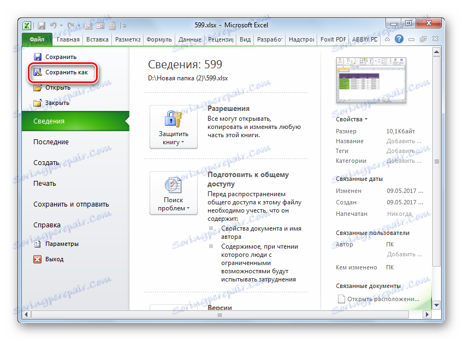
Task: Click the red Выход X icon
Action: 38,259
